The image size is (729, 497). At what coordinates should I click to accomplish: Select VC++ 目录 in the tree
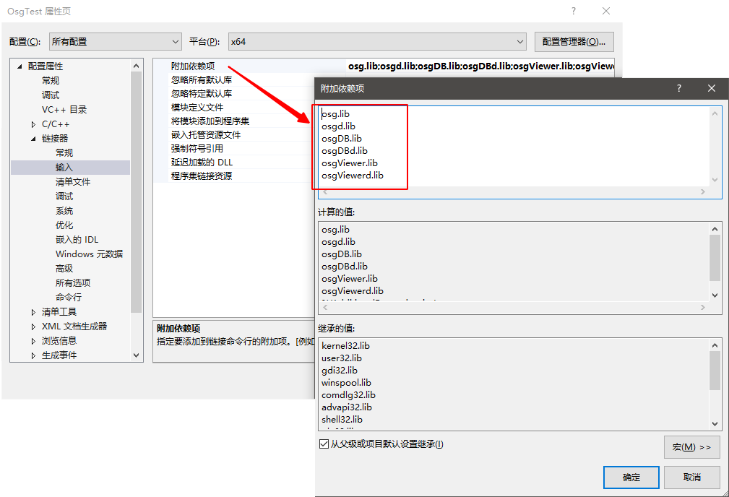point(64,110)
